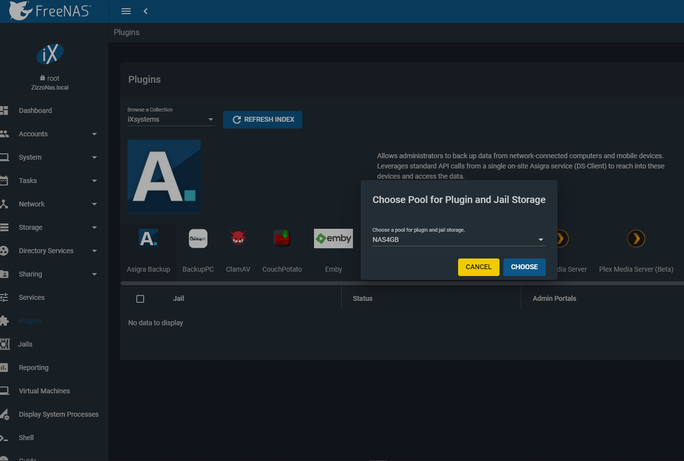Click the Reporting chart icon
This screenshot has height=461, width=684.
coord(4,368)
